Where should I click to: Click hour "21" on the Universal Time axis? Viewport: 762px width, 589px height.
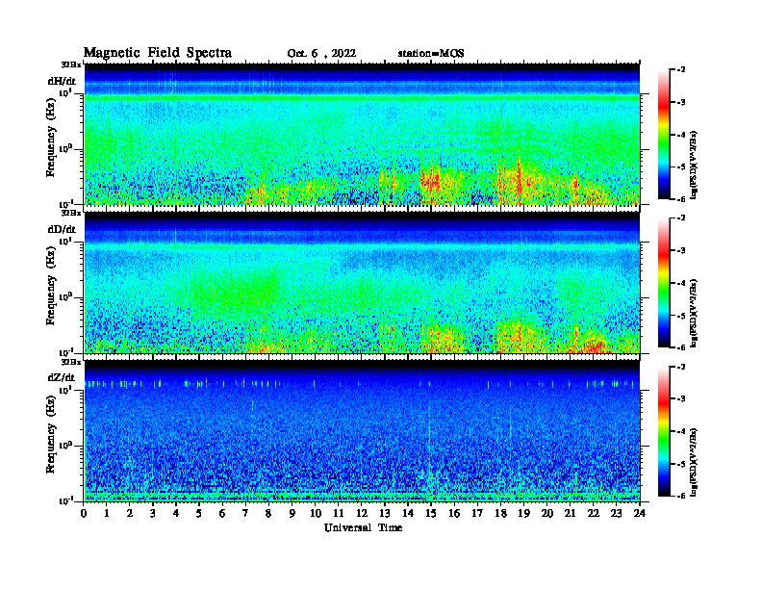[570, 514]
